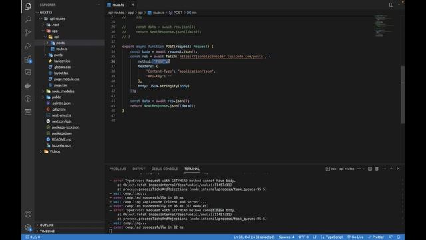This screenshot has height=240, width=426.
Task: Change Spaces: 4 indentation setting
Action: (286, 237)
